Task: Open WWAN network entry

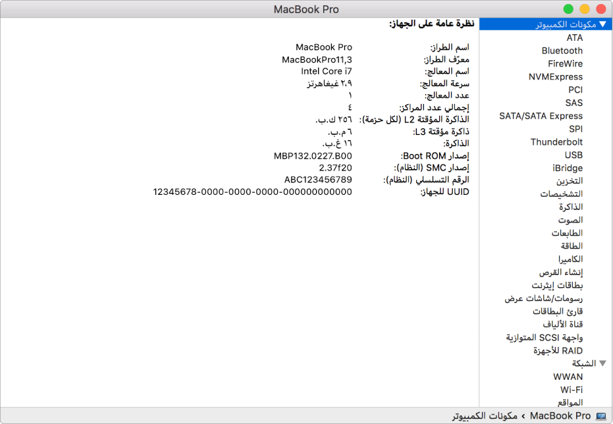Action: [x=568, y=377]
